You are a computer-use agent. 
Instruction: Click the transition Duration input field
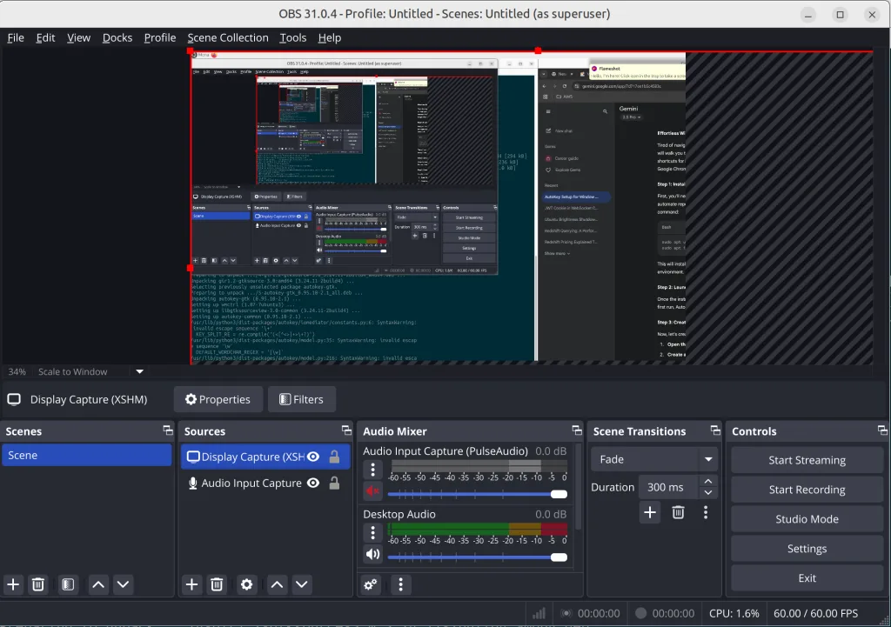pos(669,487)
